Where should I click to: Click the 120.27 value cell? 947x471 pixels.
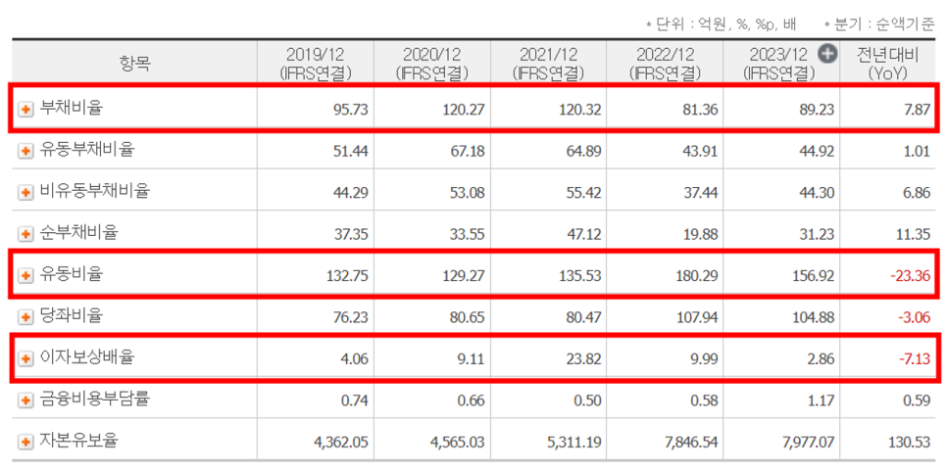tap(463, 111)
